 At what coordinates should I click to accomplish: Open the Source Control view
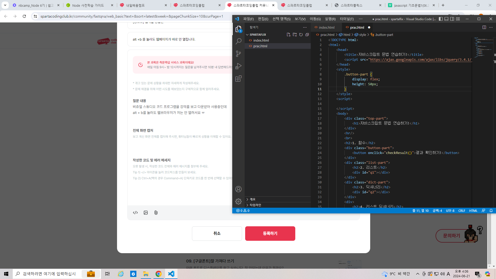238,53
